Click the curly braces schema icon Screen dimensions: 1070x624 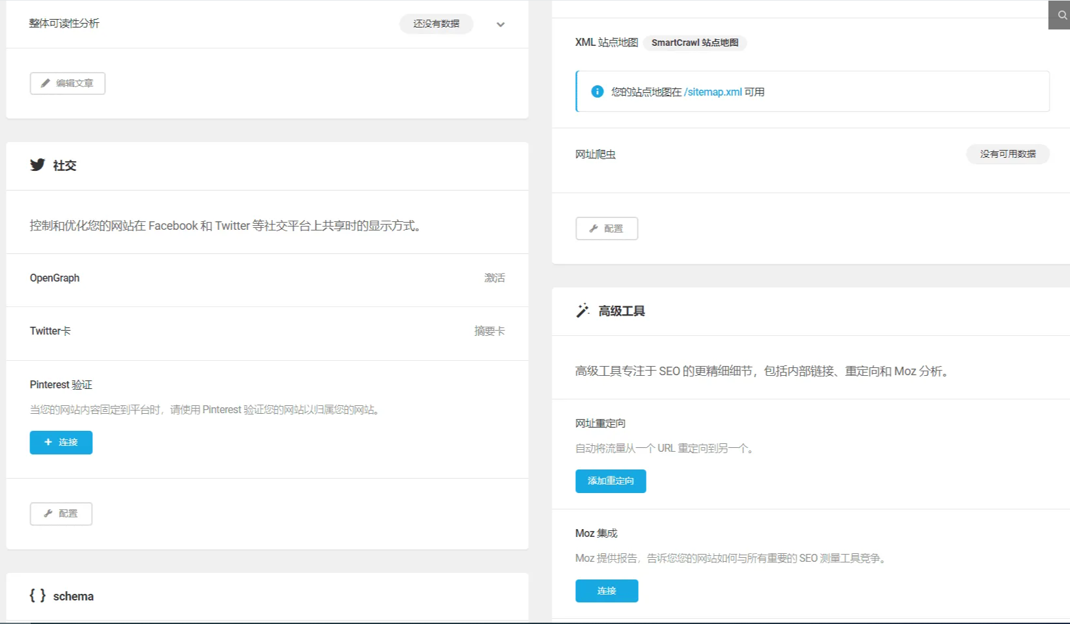point(37,595)
